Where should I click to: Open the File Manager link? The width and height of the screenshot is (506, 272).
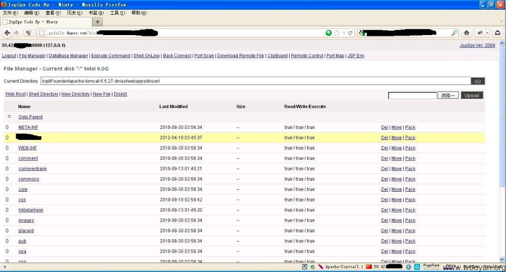click(x=32, y=56)
